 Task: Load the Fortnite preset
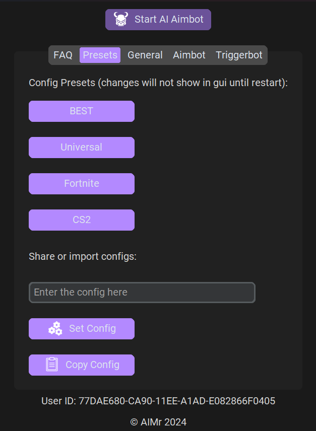[x=82, y=184]
